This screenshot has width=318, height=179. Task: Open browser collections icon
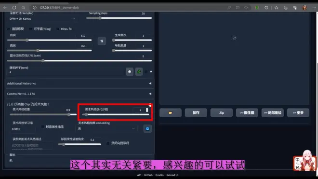coord(286,8)
